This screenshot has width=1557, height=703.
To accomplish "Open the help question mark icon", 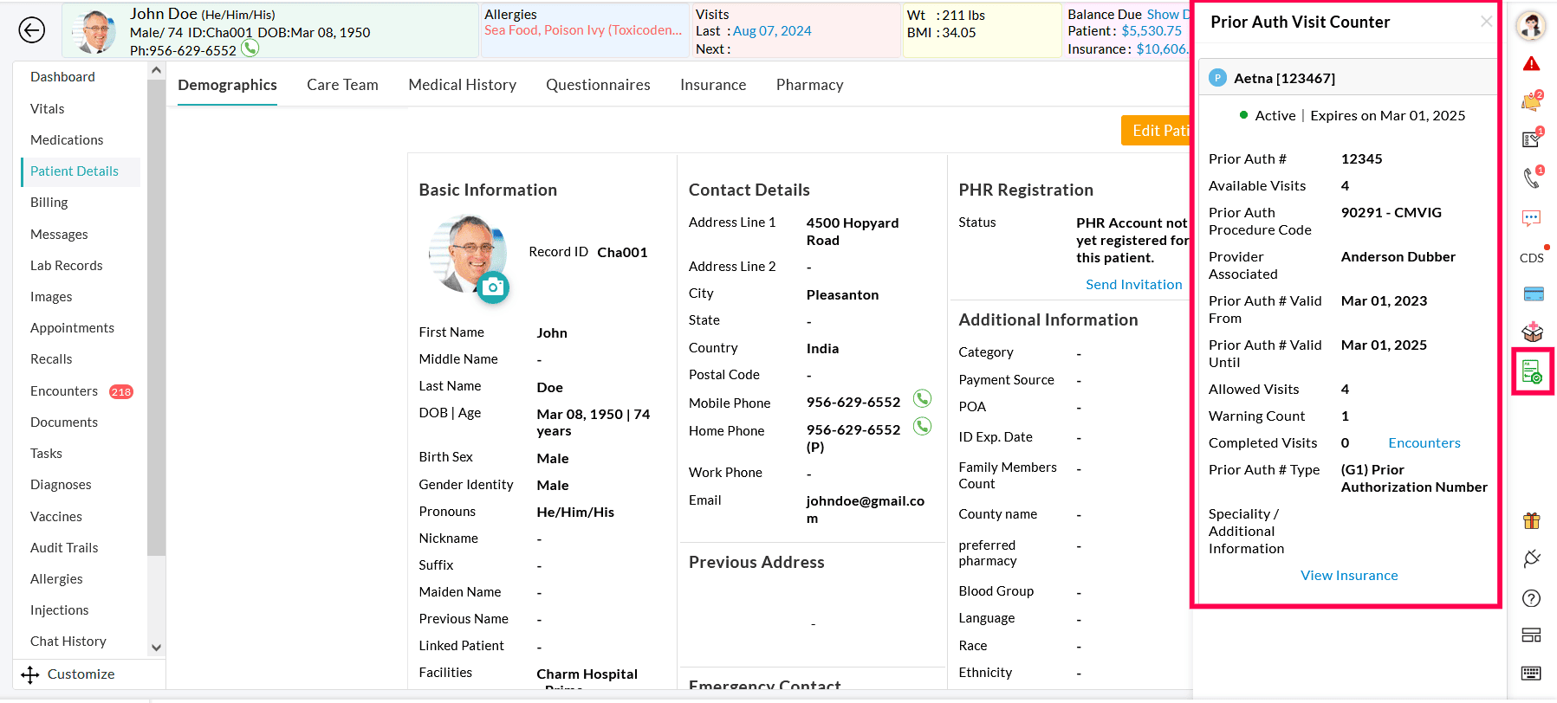I will (x=1531, y=598).
